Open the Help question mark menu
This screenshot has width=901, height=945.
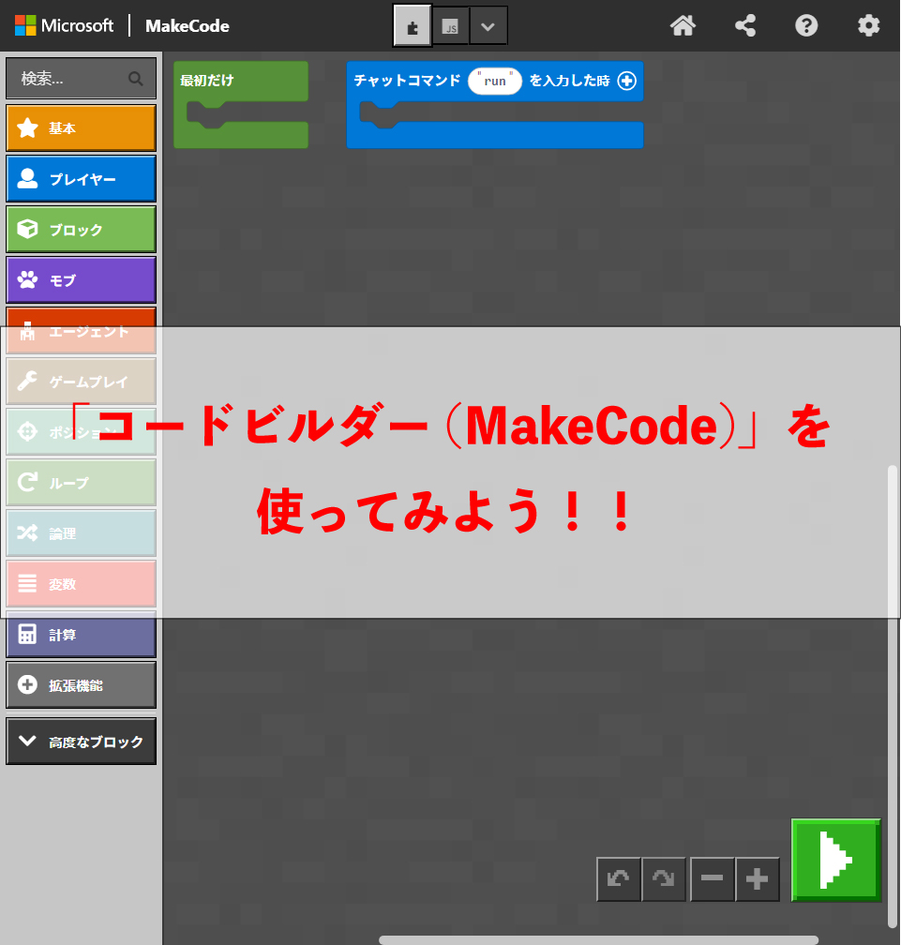point(806,26)
